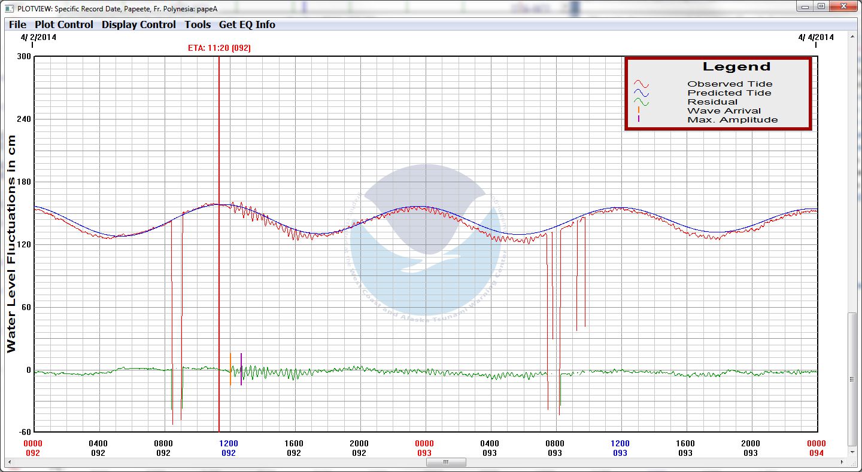Click the 300 y-axis value

pyautogui.click(x=25, y=56)
